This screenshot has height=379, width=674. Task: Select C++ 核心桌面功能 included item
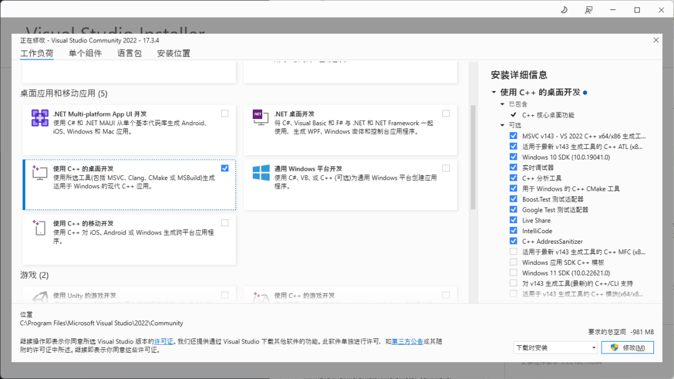[x=548, y=115]
